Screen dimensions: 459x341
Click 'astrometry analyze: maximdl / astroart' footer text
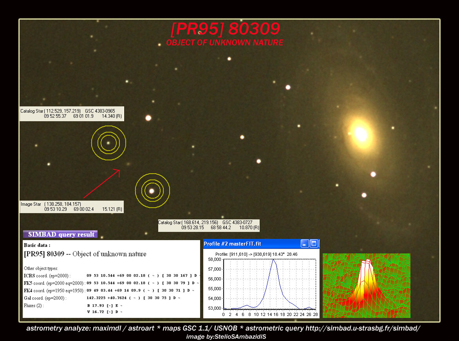(90, 328)
